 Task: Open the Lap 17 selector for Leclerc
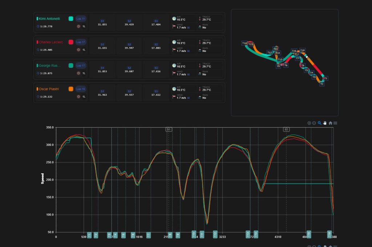point(81,42)
